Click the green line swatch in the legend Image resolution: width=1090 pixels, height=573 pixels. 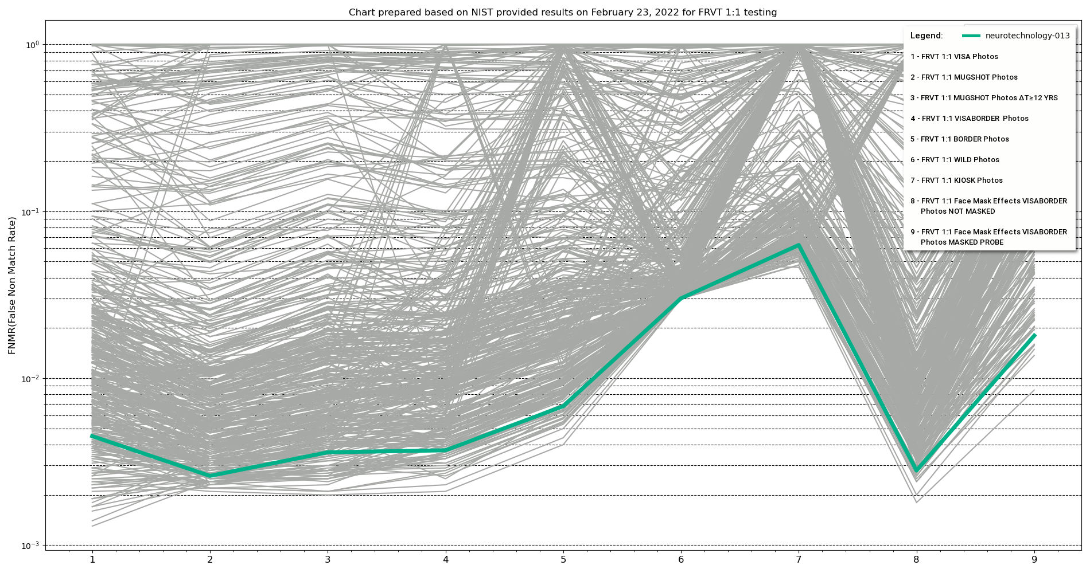coord(971,36)
